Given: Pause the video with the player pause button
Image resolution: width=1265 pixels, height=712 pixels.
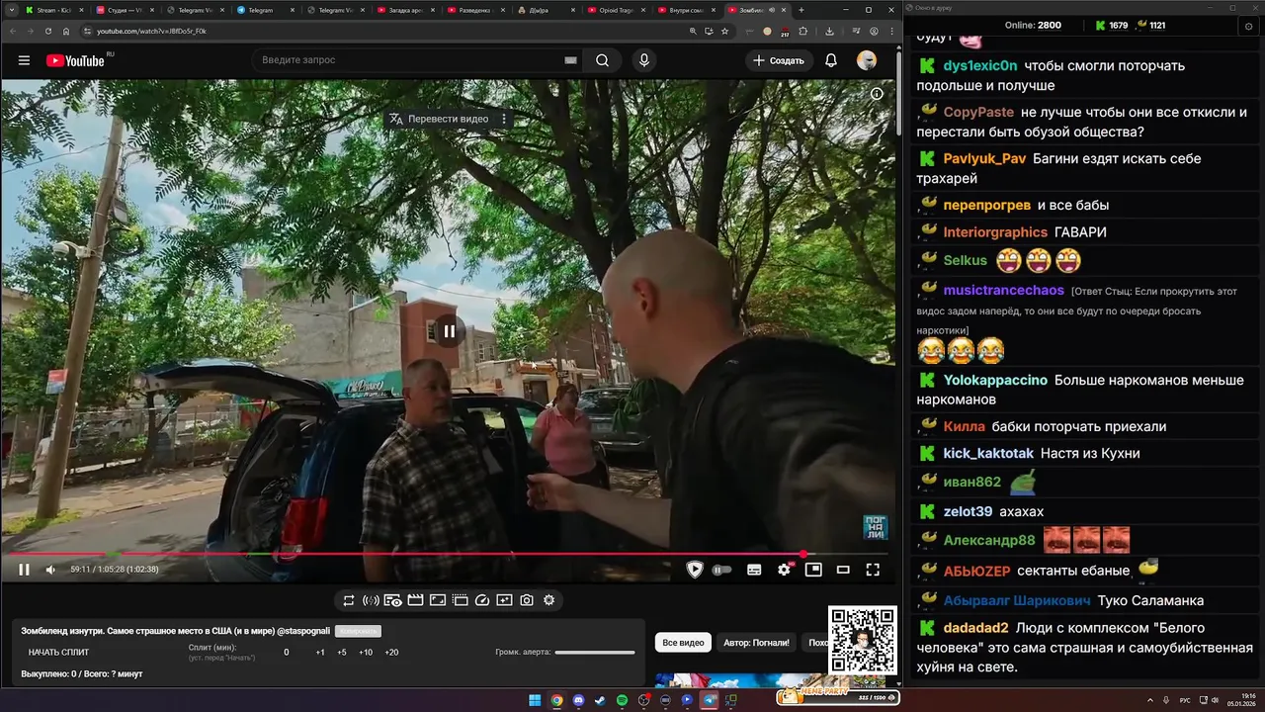Looking at the screenshot, I should pos(24,570).
